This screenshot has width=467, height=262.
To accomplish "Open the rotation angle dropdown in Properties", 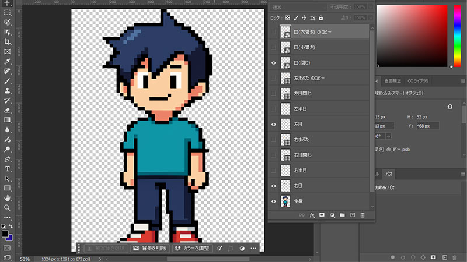I will [x=388, y=136].
